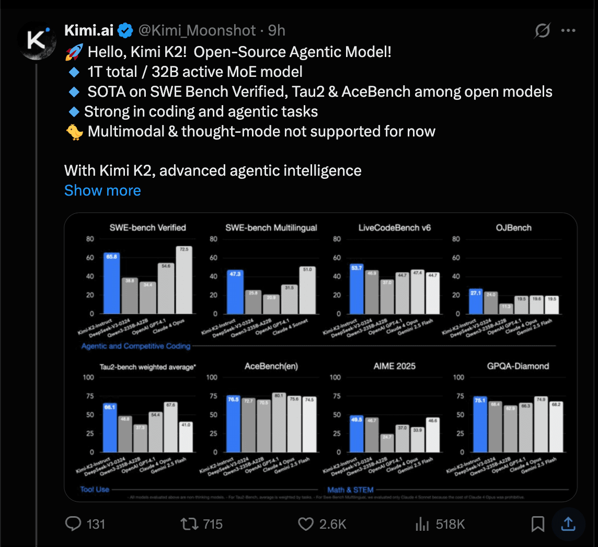Open the @Kimi_Moonshot handle link

click(x=197, y=30)
